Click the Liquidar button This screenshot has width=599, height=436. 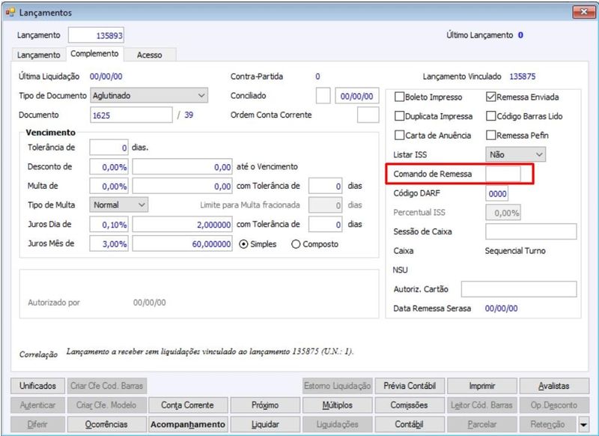point(265,425)
